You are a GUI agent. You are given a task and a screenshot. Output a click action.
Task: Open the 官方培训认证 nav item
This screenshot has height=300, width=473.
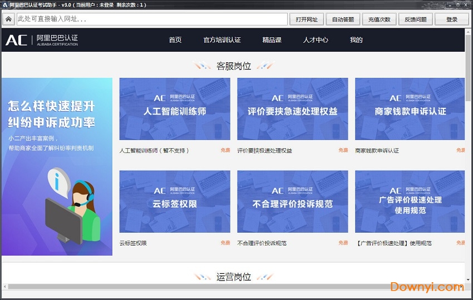tap(222, 40)
